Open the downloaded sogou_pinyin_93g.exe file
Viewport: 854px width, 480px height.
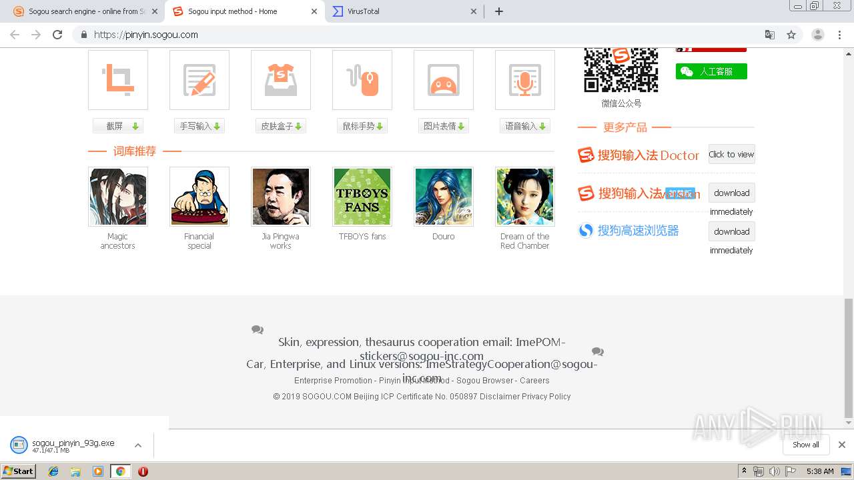[x=63, y=445]
